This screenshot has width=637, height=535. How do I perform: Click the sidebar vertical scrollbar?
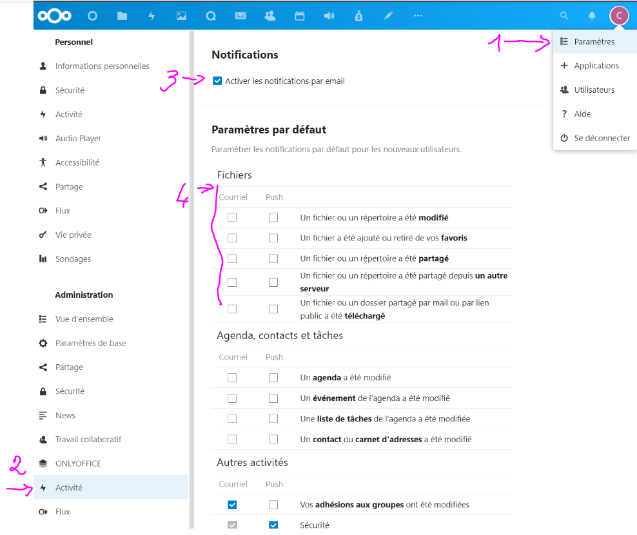point(191,258)
